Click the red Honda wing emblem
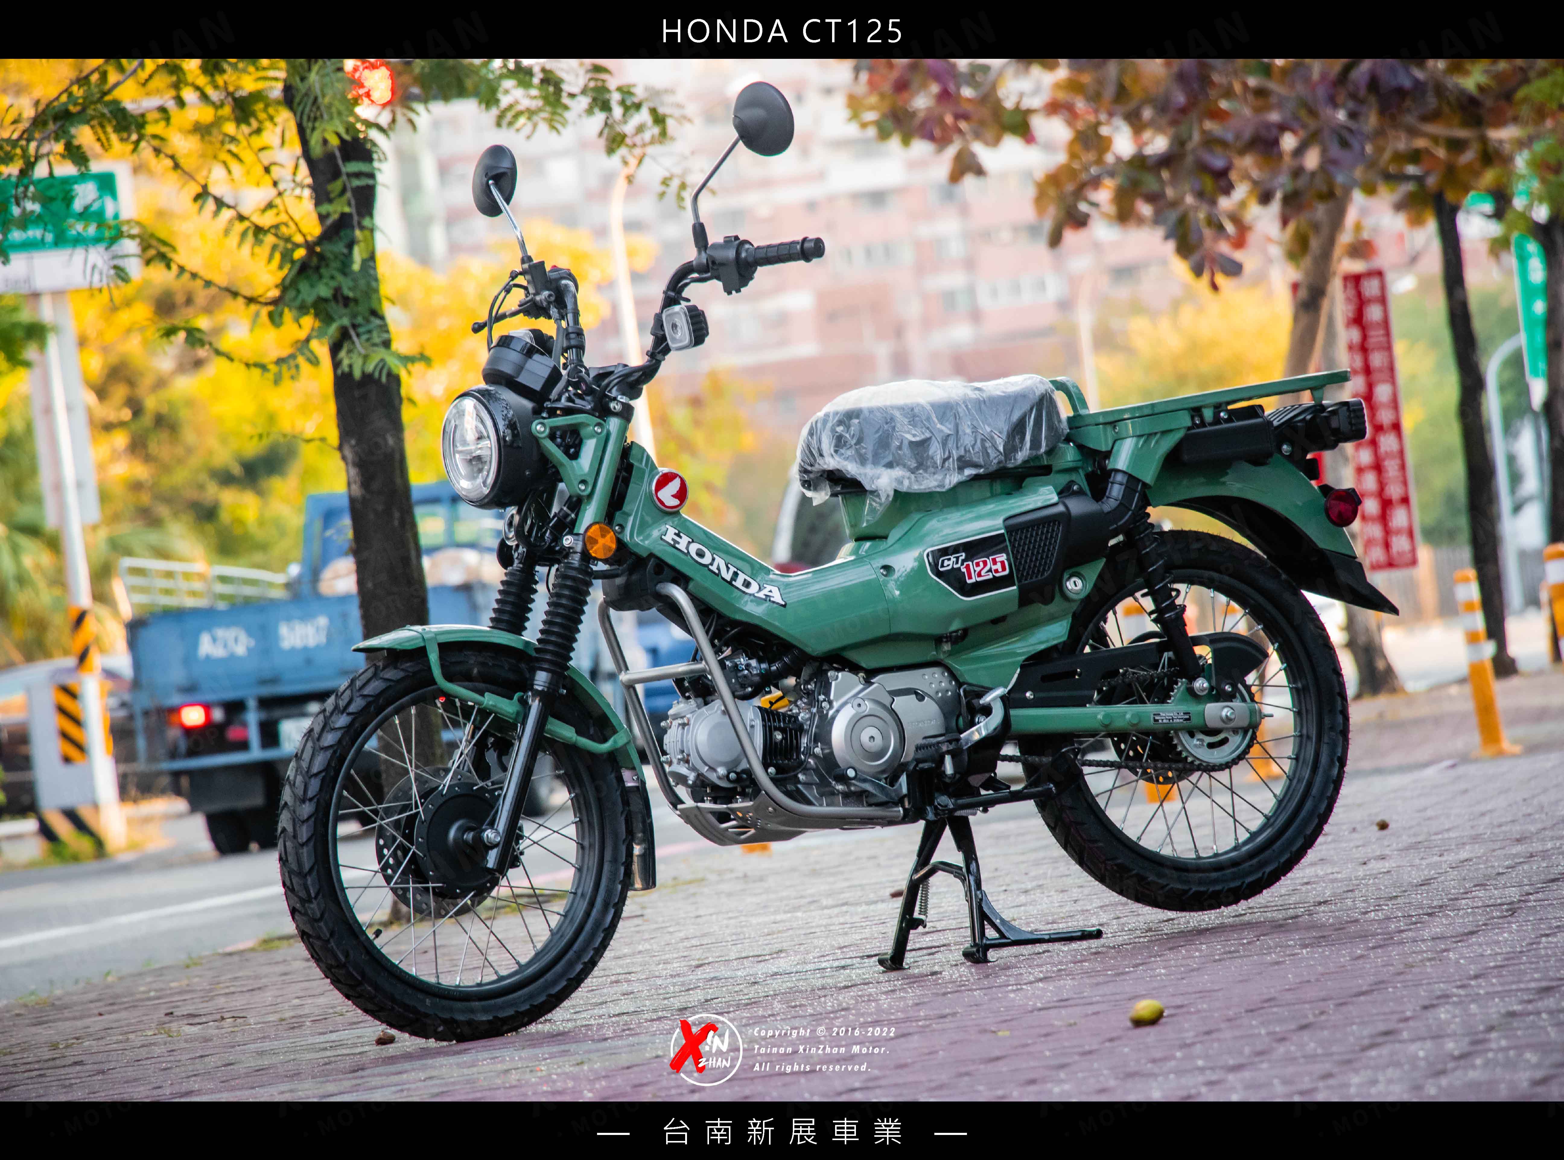Screen dimensions: 1564x1160 click(670, 490)
